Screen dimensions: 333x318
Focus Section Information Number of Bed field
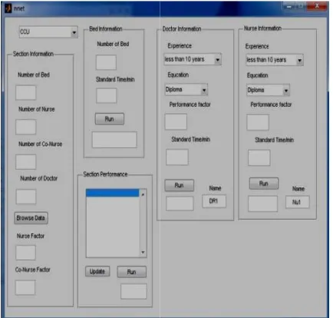(x=26, y=92)
